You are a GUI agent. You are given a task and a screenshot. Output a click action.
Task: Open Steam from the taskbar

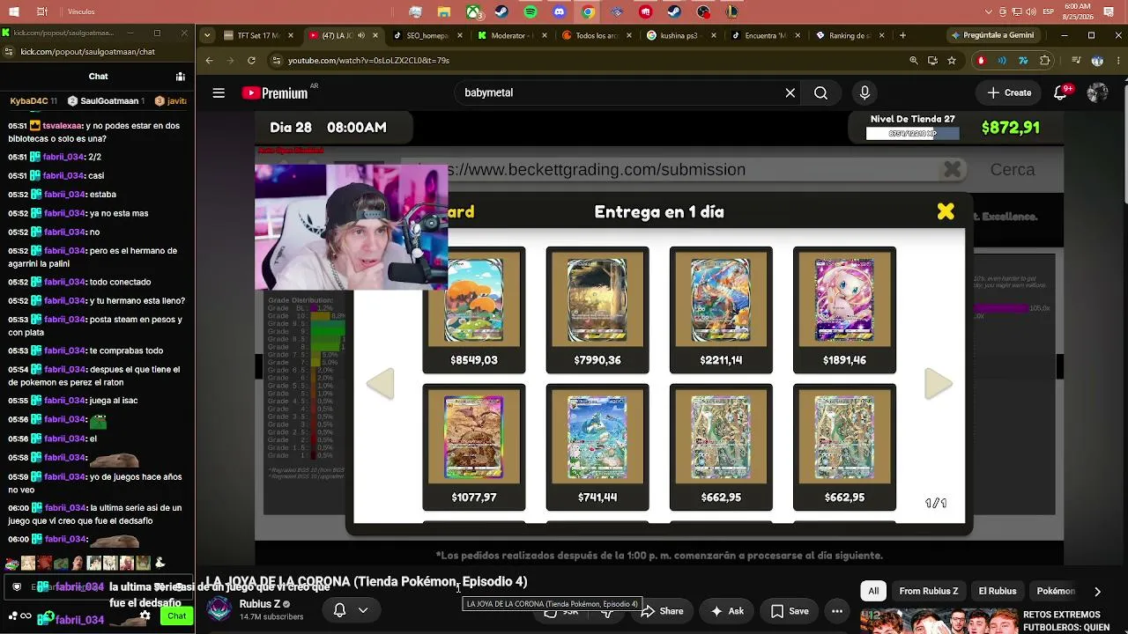(501, 12)
